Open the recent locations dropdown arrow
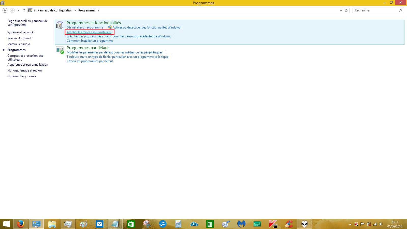Screen dimensions: 407x229 [x=18, y=10]
